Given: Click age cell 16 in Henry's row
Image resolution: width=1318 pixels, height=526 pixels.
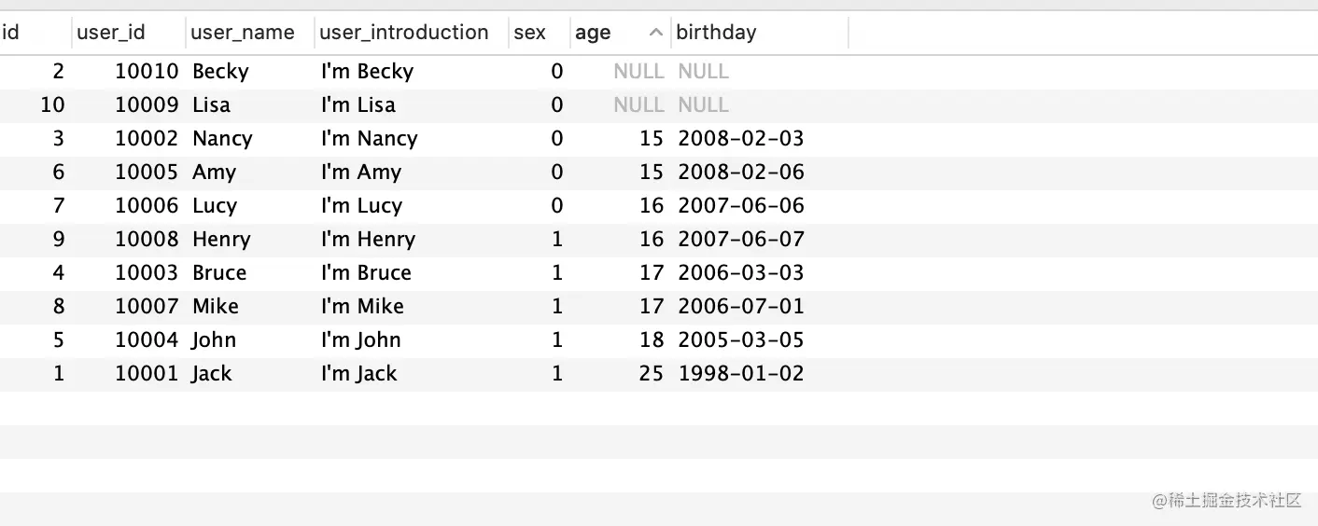Looking at the screenshot, I should pyautogui.click(x=652, y=240).
